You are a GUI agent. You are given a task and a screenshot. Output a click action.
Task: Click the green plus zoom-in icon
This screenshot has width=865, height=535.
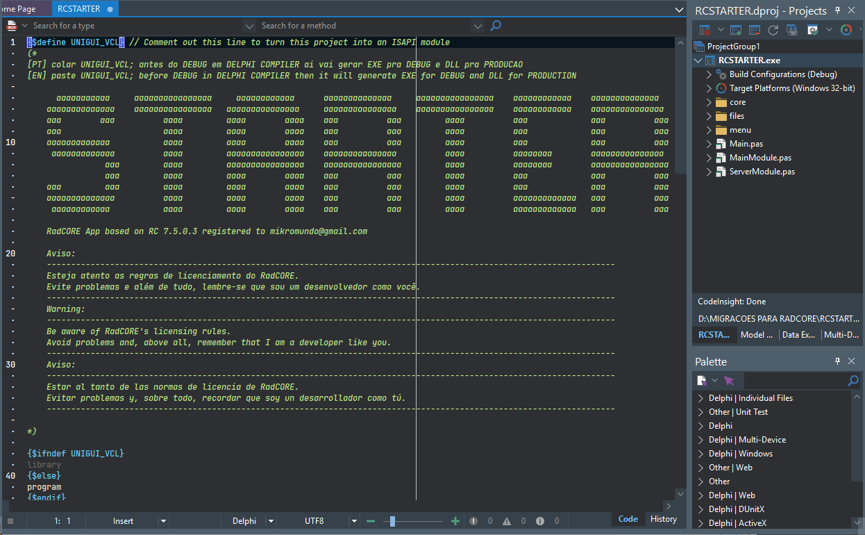(455, 521)
